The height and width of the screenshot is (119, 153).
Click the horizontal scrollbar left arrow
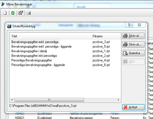[12, 100]
